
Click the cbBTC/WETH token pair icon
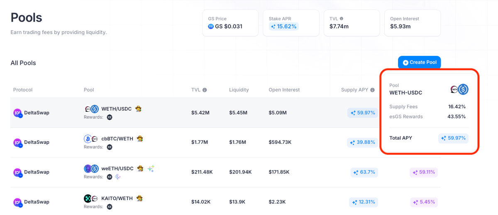click(91, 139)
